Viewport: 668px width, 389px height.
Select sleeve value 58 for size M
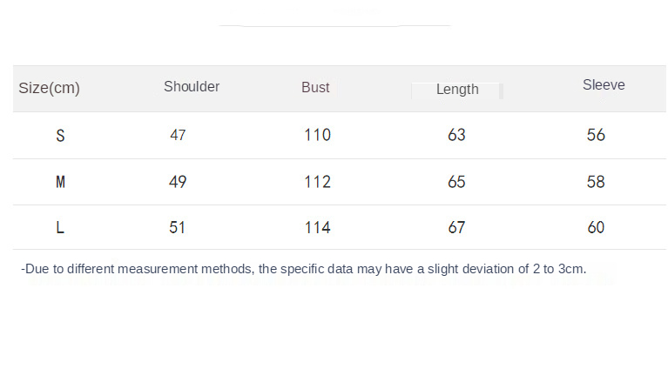point(596,182)
